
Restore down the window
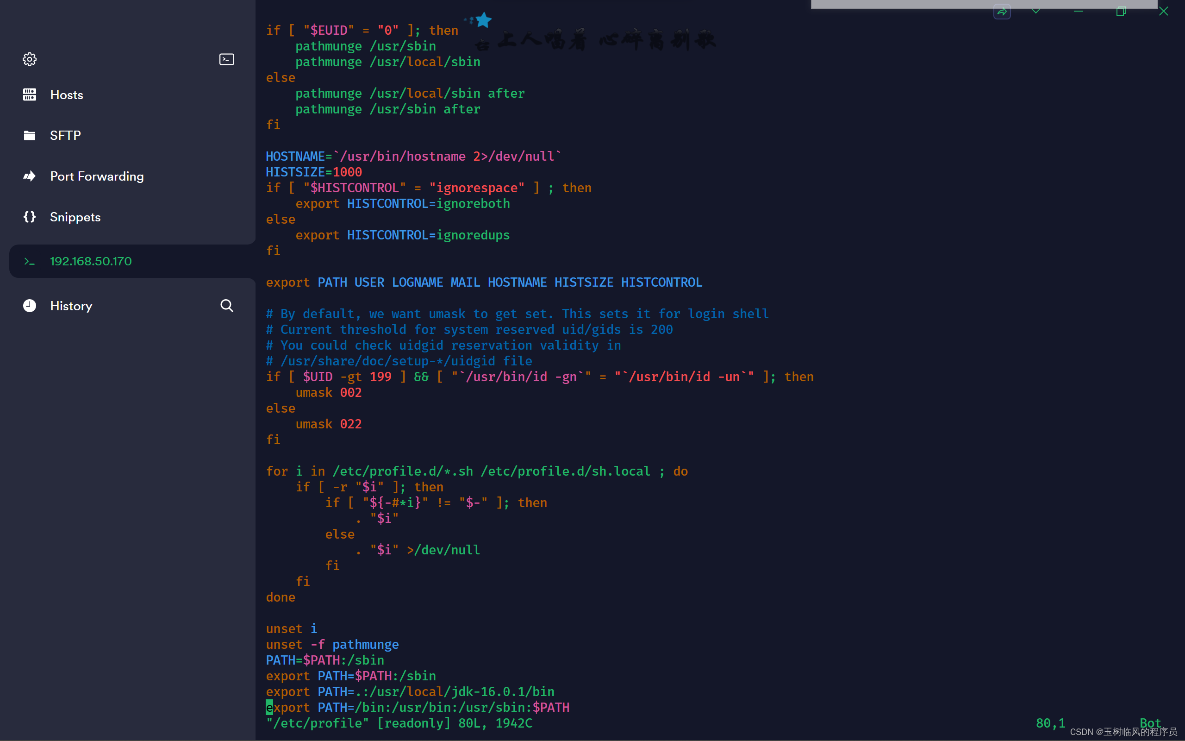pos(1121,11)
